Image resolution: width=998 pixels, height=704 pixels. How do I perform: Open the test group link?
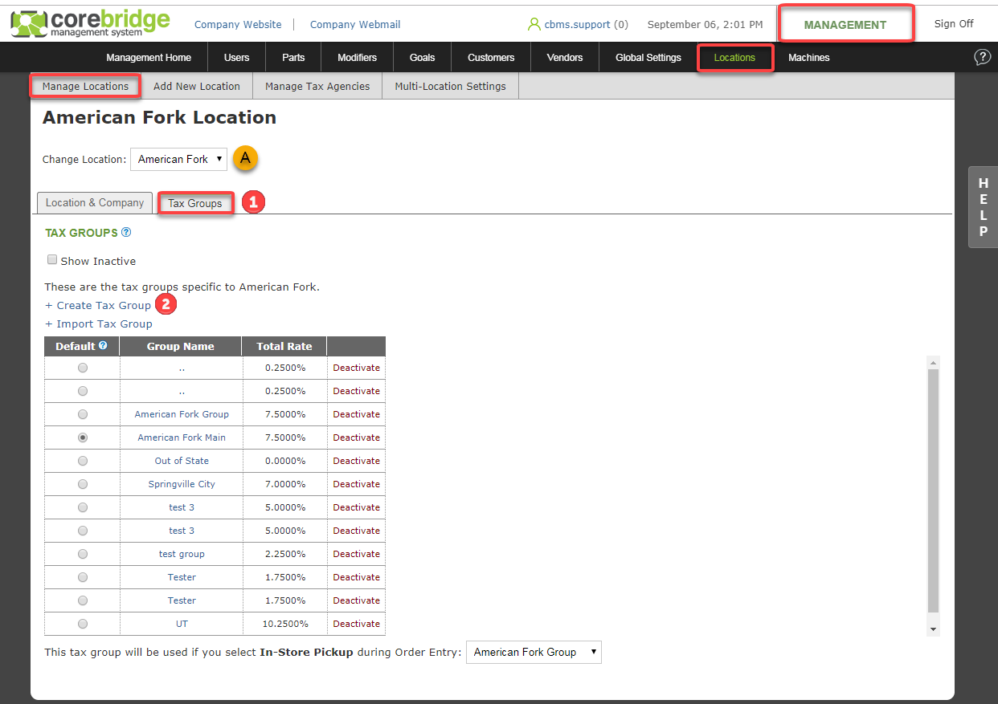point(182,554)
